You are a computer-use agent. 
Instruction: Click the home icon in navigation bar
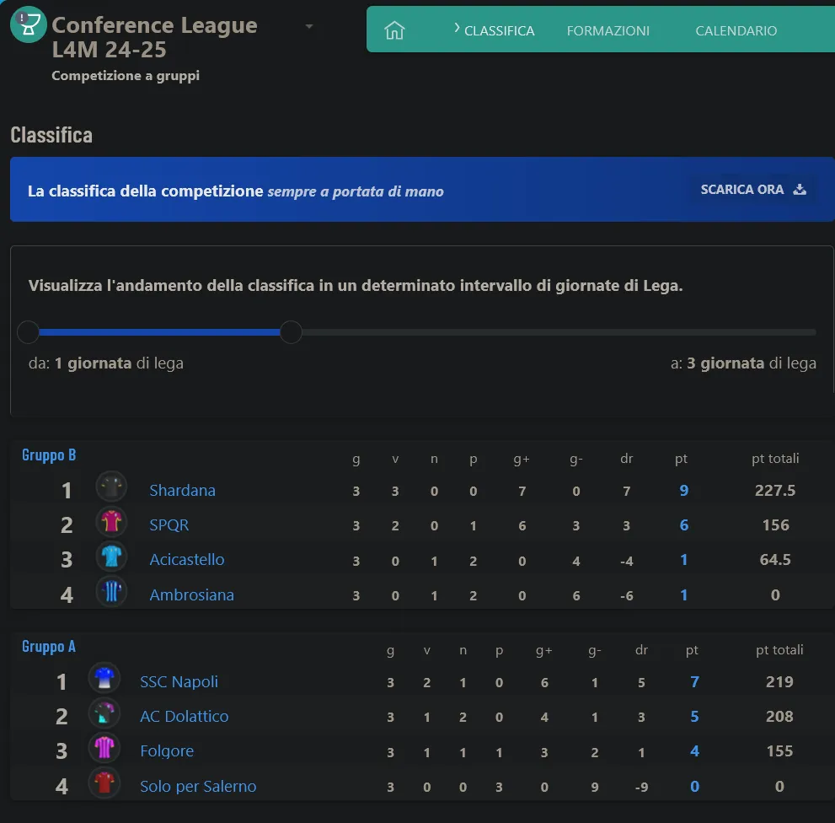(394, 30)
